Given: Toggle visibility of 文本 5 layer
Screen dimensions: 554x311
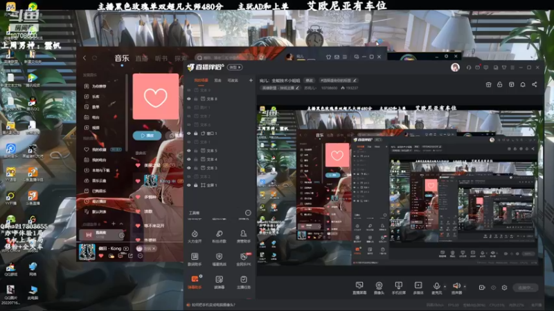Looking at the screenshot, I should (x=189, y=151).
